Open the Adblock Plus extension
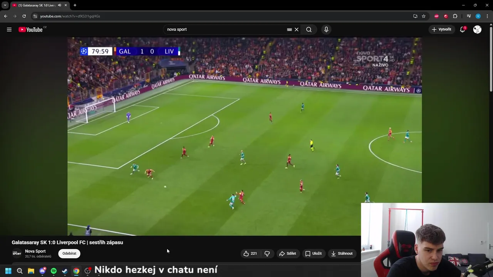The height and width of the screenshot is (277, 493). pyautogui.click(x=436, y=16)
